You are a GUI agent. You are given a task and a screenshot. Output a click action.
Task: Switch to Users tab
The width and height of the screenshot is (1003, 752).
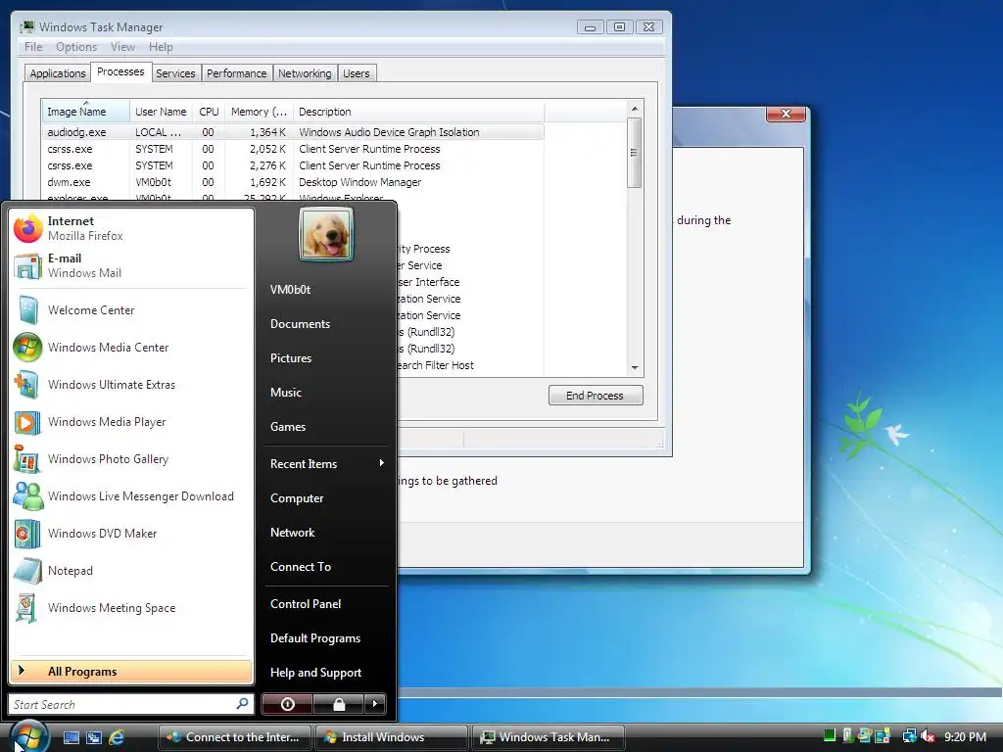(x=357, y=73)
